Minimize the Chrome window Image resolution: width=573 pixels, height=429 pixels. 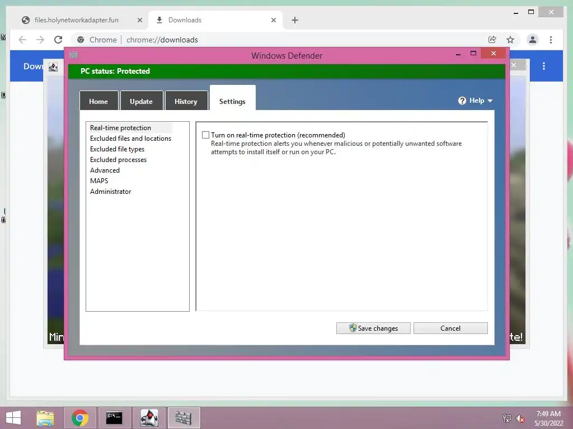(515, 12)
